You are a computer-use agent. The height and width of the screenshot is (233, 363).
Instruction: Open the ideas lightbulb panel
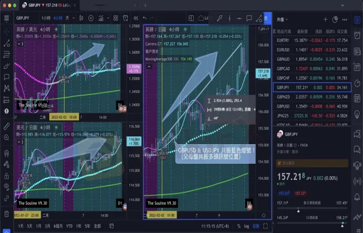(x=357, y=114)
